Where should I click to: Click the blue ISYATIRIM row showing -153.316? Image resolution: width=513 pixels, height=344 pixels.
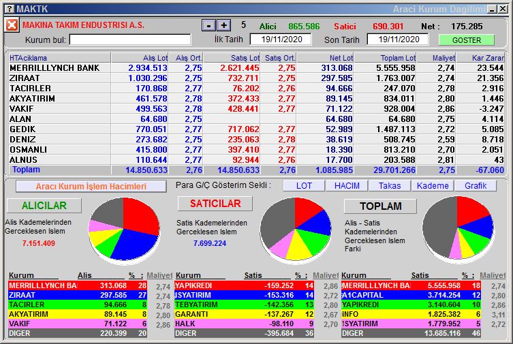click(x=245, y=295)
